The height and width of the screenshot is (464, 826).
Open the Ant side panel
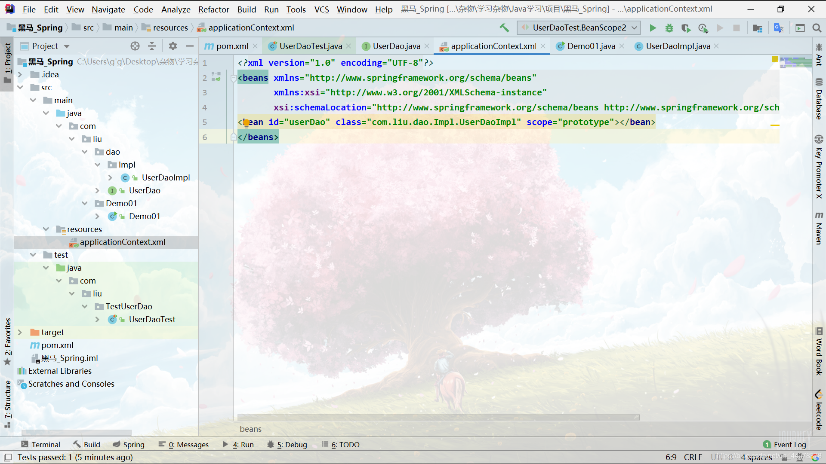[819, 54]
